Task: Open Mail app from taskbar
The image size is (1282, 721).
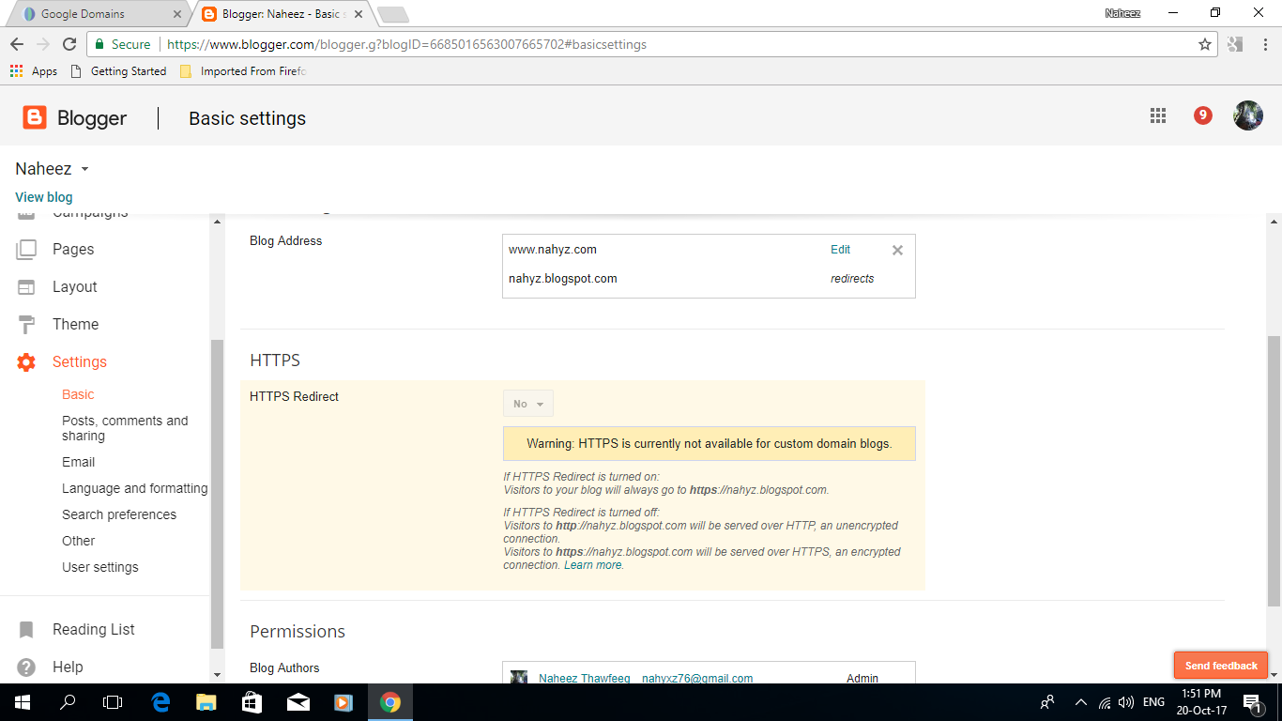Action: pos(298,702)
